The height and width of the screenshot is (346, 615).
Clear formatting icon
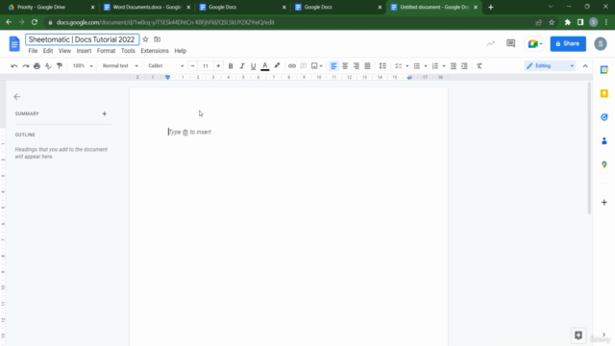tap(480, 66)
